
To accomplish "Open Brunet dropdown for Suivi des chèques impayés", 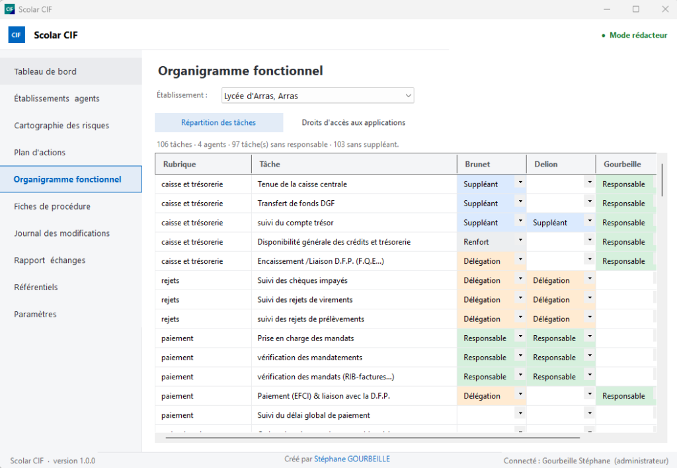I will pyautogui.click(x=520, y=278).
